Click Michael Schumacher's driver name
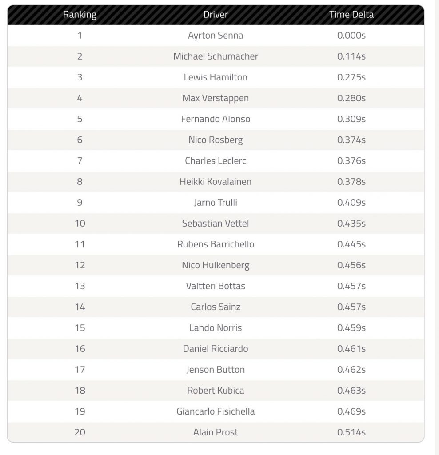The image size is (439, 455). point(216,56)
